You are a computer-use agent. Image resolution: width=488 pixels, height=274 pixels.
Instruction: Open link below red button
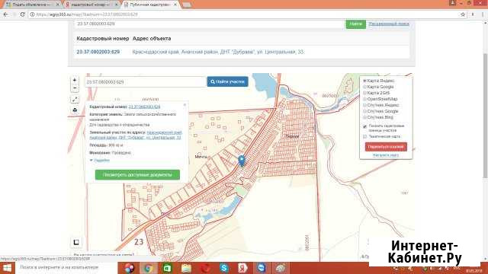point(386,155)
